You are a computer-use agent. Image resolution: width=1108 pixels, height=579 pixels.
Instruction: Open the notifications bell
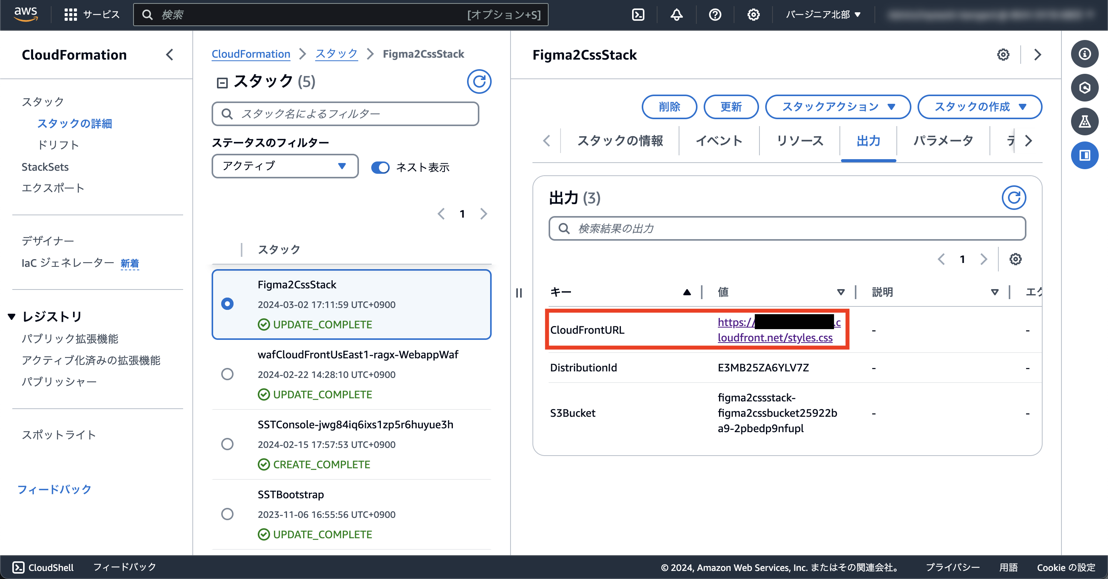[x=677, y=15]
